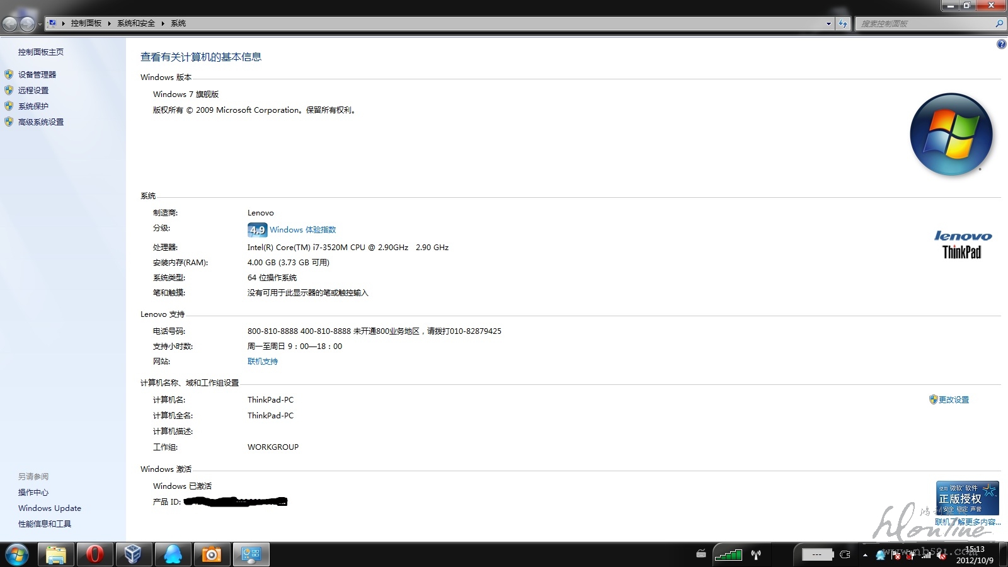
Task: Click the muted volume icon in tray
Action: [941, 555]
